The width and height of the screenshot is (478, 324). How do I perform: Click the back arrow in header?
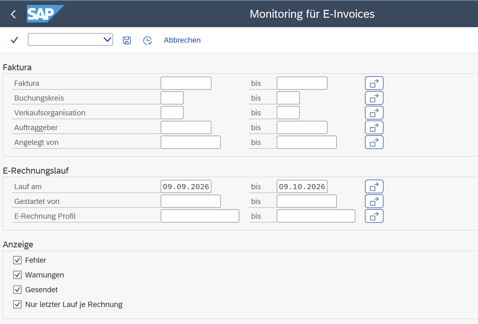13,14
